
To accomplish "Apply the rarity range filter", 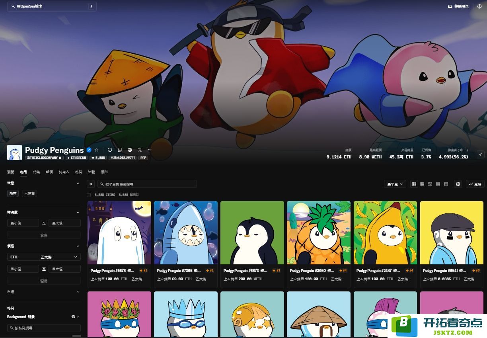I will pyautogui.click(x=44, y=235).
